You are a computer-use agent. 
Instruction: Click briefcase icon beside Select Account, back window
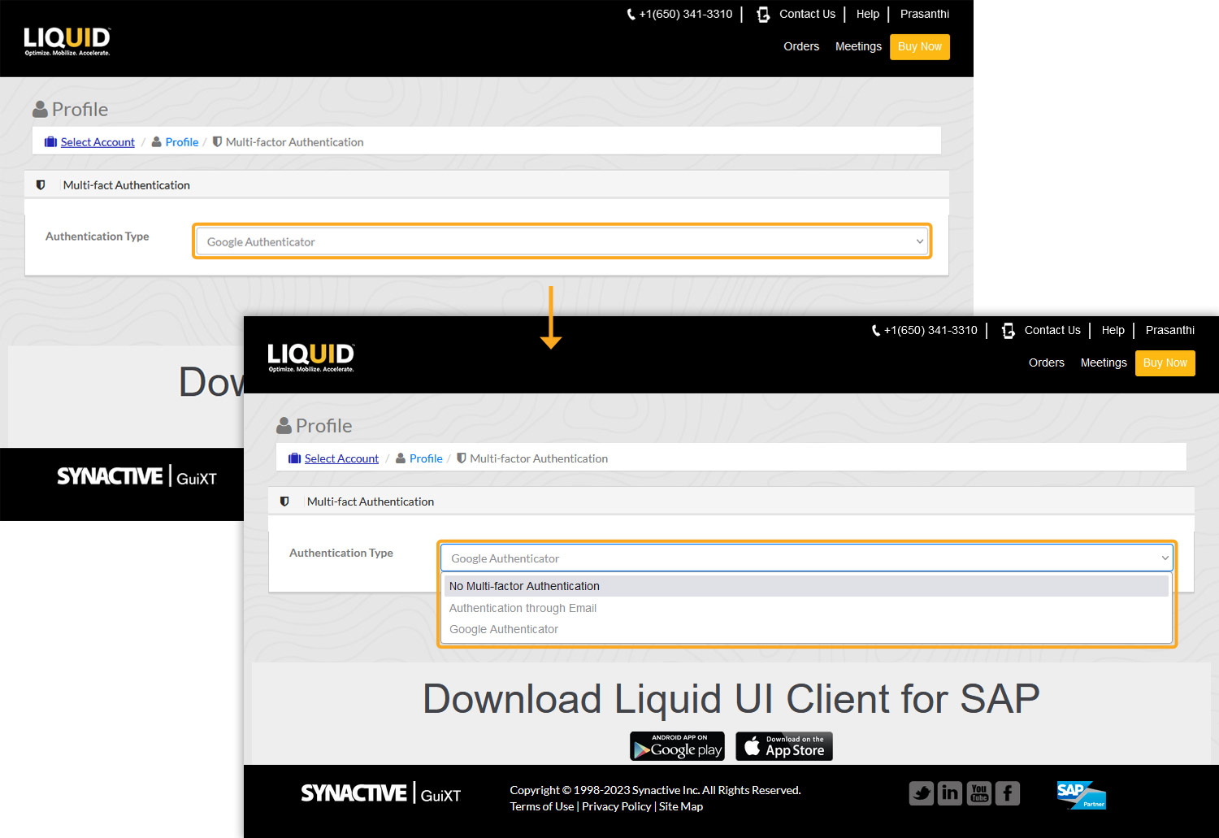(x=50, y=142)
